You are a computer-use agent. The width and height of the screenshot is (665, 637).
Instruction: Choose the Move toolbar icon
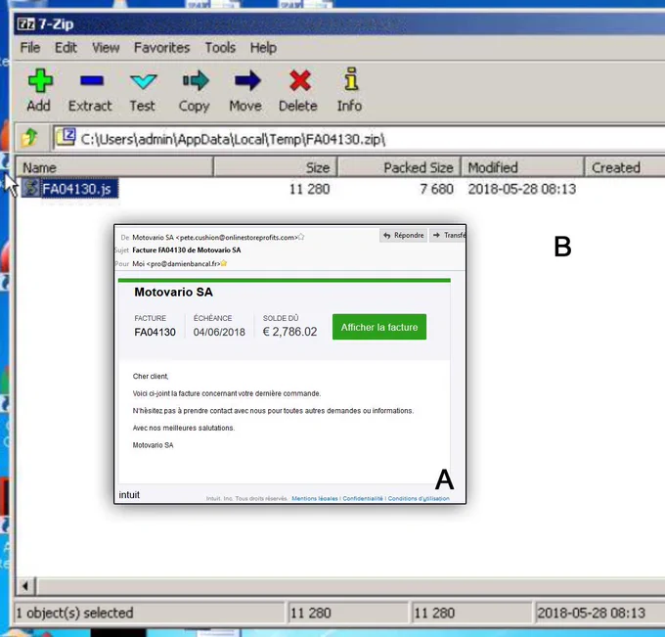tap(247, 80)
